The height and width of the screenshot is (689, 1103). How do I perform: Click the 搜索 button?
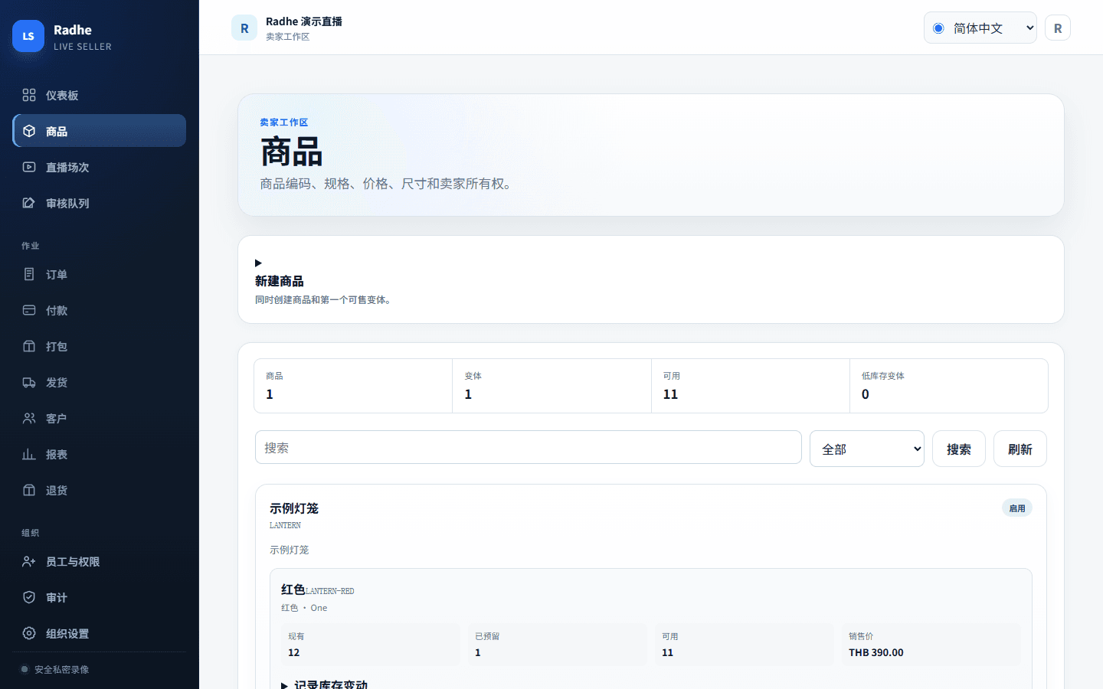[959, 449]
